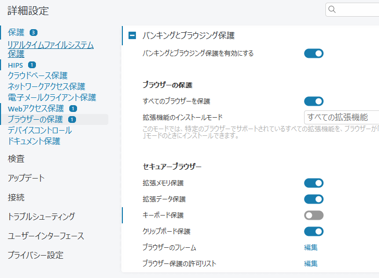Disable バンキングとブラウジング保護を有効にする toggle

[313, 53]
